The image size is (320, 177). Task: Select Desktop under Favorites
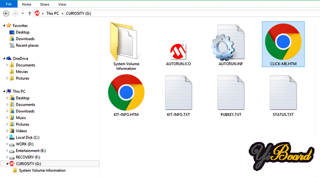[x=23, y=32]
